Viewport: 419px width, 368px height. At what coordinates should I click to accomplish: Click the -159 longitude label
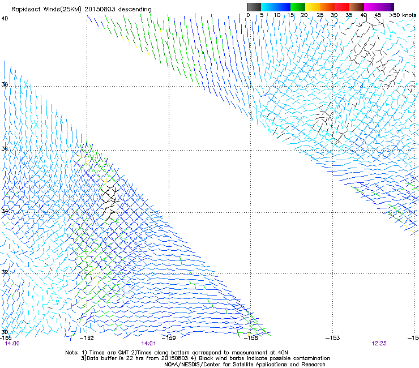point(169,338)
